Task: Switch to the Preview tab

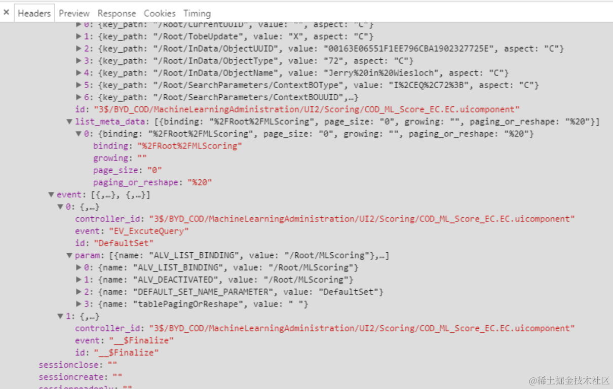Action: click(x=74, y=13)
